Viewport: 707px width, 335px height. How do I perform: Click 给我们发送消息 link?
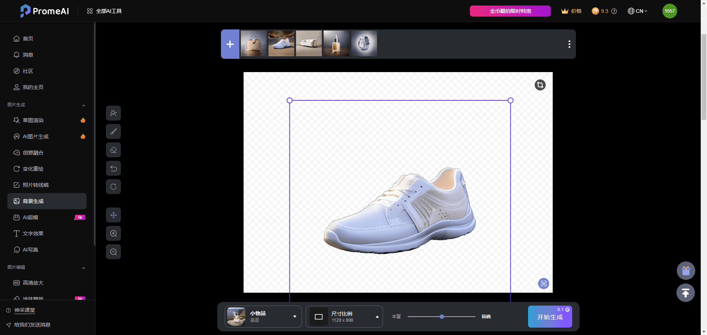[x=32, y=325]
